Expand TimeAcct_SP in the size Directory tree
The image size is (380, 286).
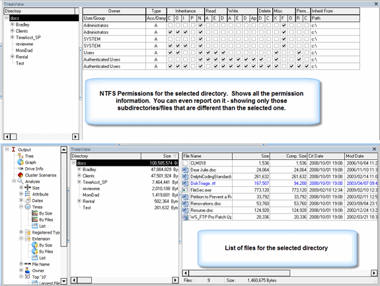coord(79,182)
